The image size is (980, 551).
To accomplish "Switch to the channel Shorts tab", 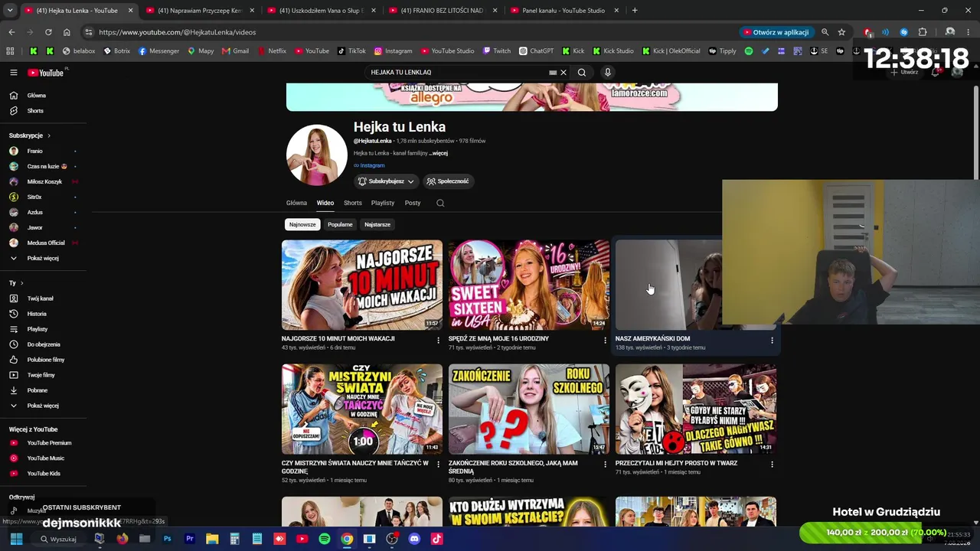I will (x=353, y=203).
